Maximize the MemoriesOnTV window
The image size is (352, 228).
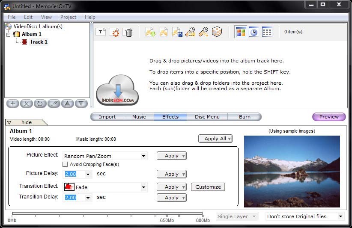tap(323, 4)
